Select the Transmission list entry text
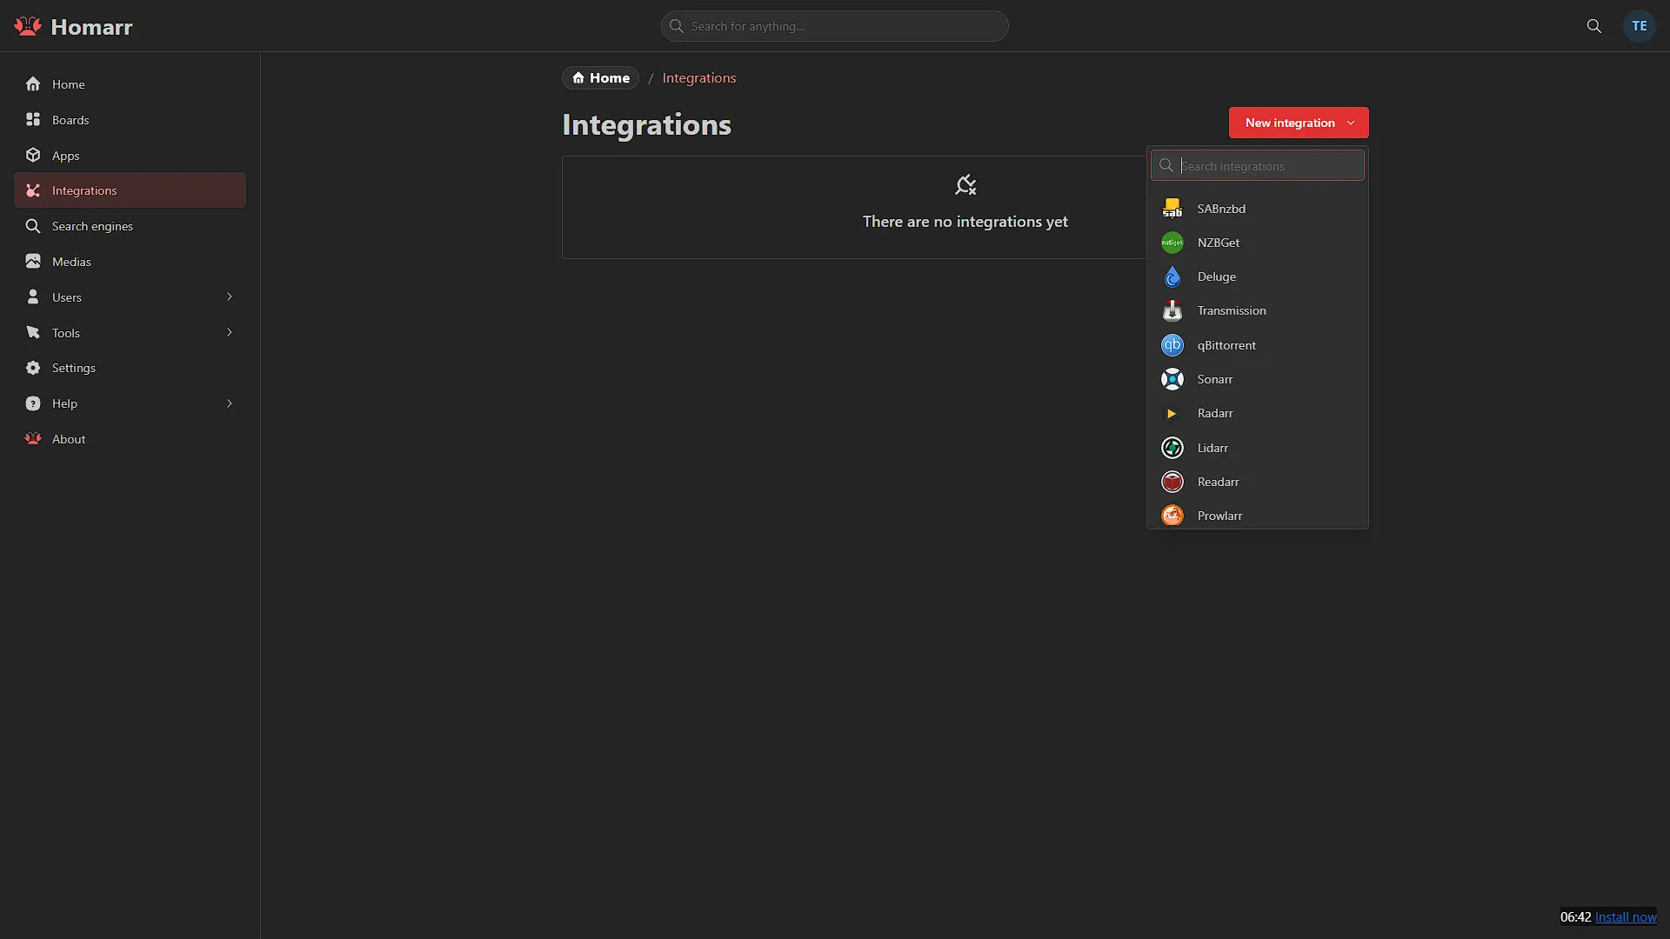Screen dimensions: 1670x939 coord(1232,310)
